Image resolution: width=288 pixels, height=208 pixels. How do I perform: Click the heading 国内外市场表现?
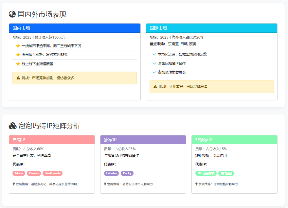42,14
